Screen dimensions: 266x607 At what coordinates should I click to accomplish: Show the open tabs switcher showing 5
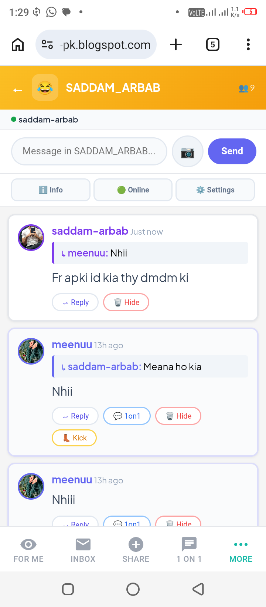pos(212,45)
